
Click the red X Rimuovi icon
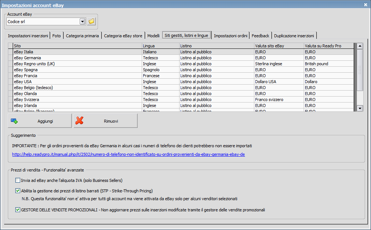[80, 120]
